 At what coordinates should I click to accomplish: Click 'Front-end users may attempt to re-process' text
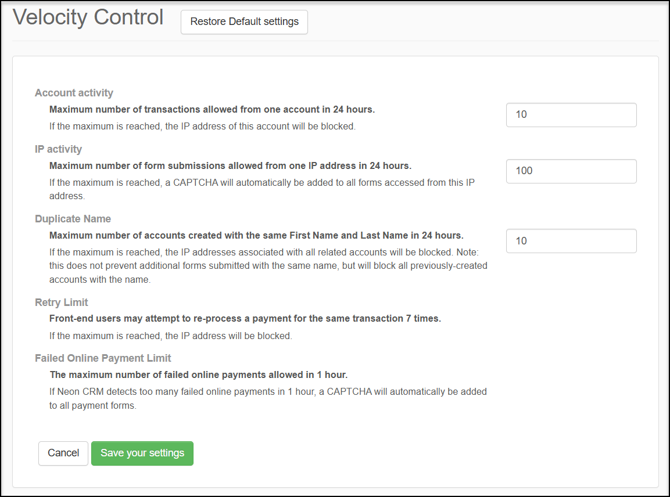pyautogui.click(x=245, y=319)
